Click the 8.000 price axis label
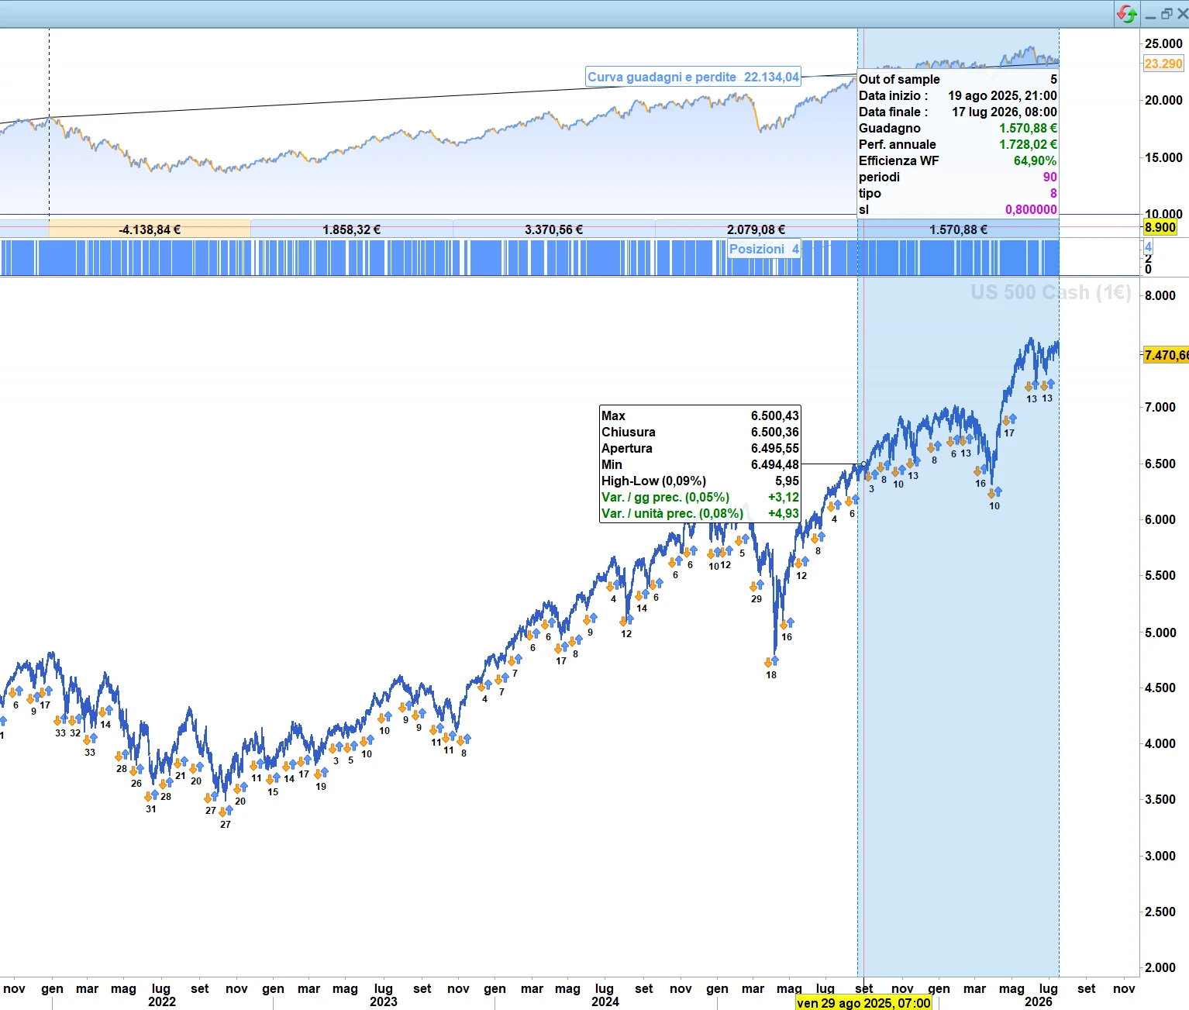The width and height of the screenshot is (1189, 1010). [1160, 295]
